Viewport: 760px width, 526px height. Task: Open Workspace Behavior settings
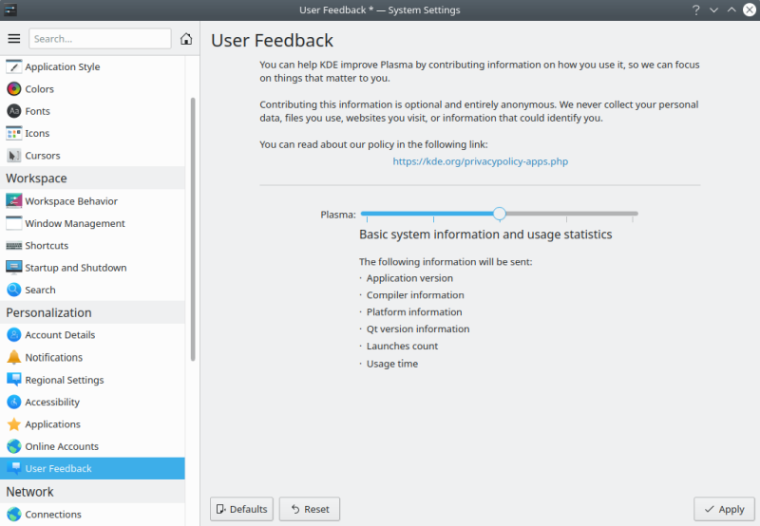(x=92, y=201)
